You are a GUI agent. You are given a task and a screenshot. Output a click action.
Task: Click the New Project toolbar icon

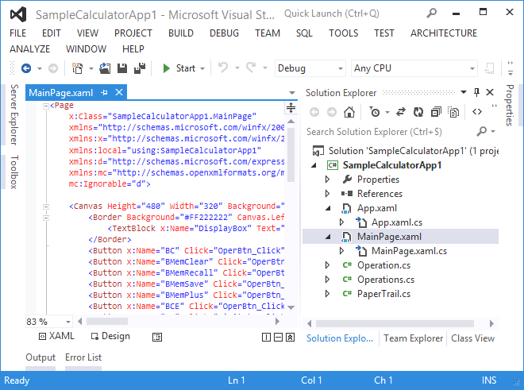point(78,68)
